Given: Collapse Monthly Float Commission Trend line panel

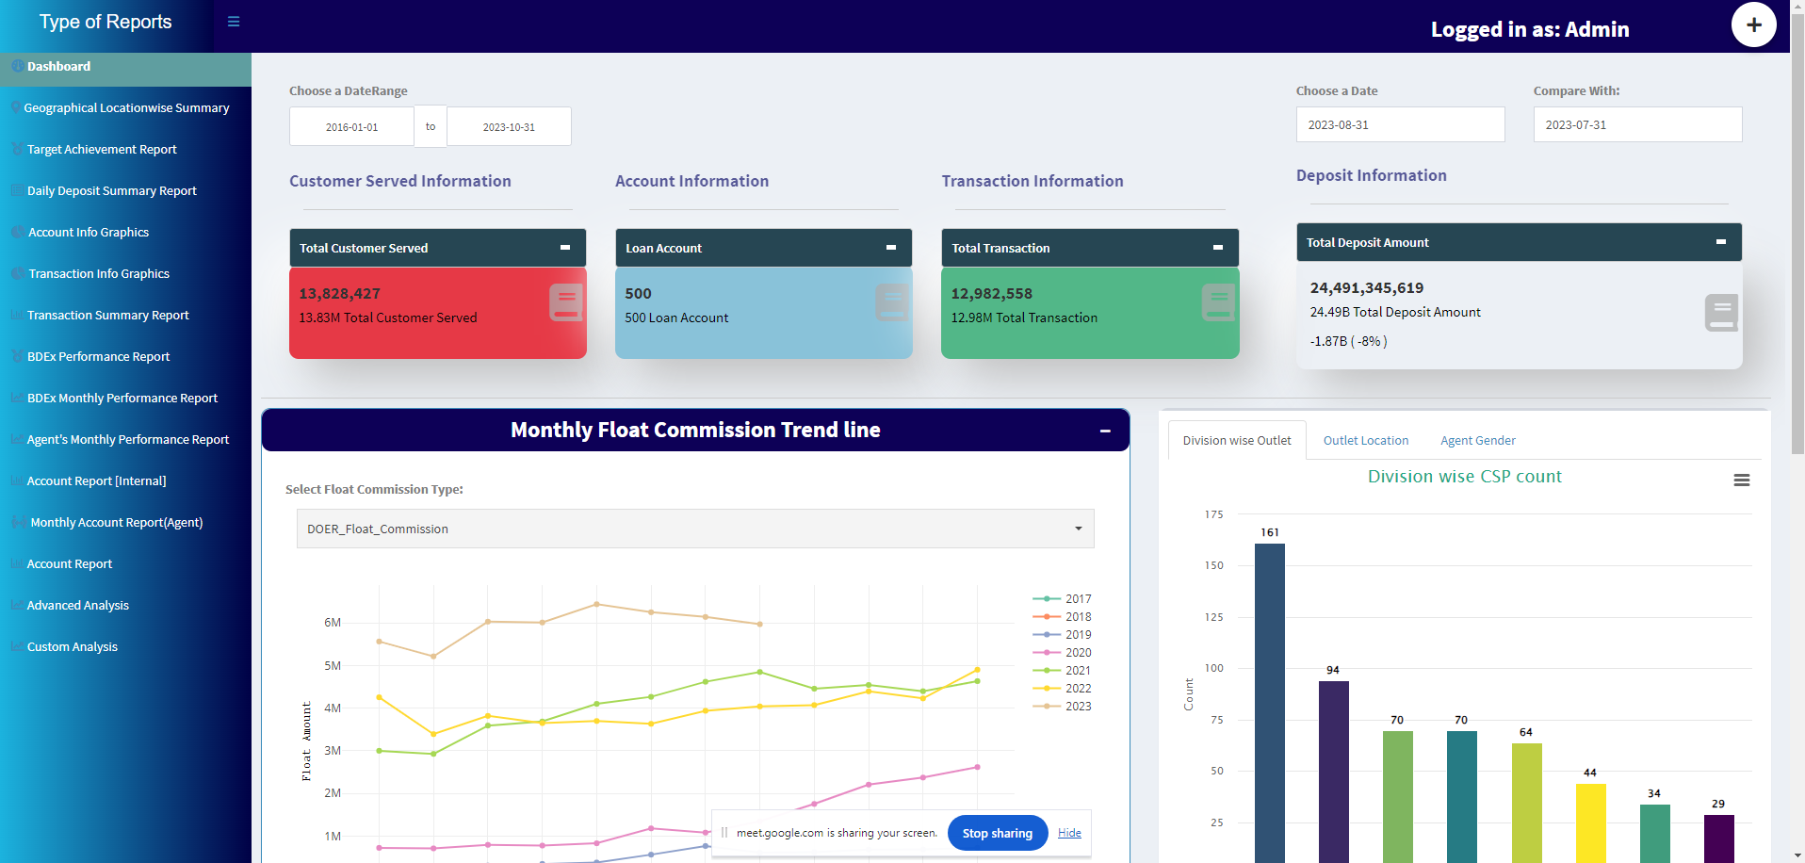Looking at the screenshot, I should click(x=1105, y=431).
